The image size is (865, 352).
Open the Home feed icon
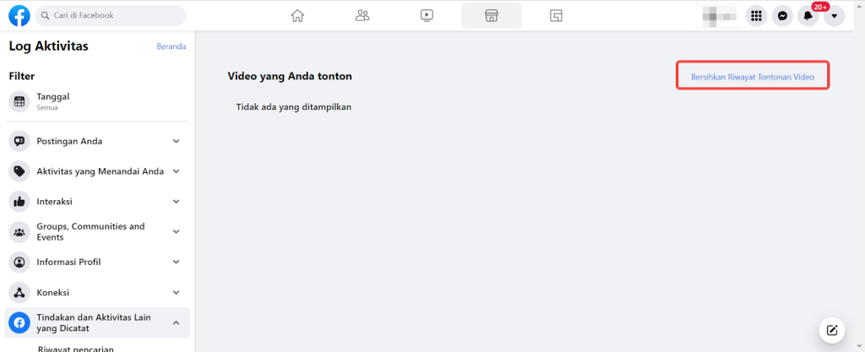tap(297, 15)
